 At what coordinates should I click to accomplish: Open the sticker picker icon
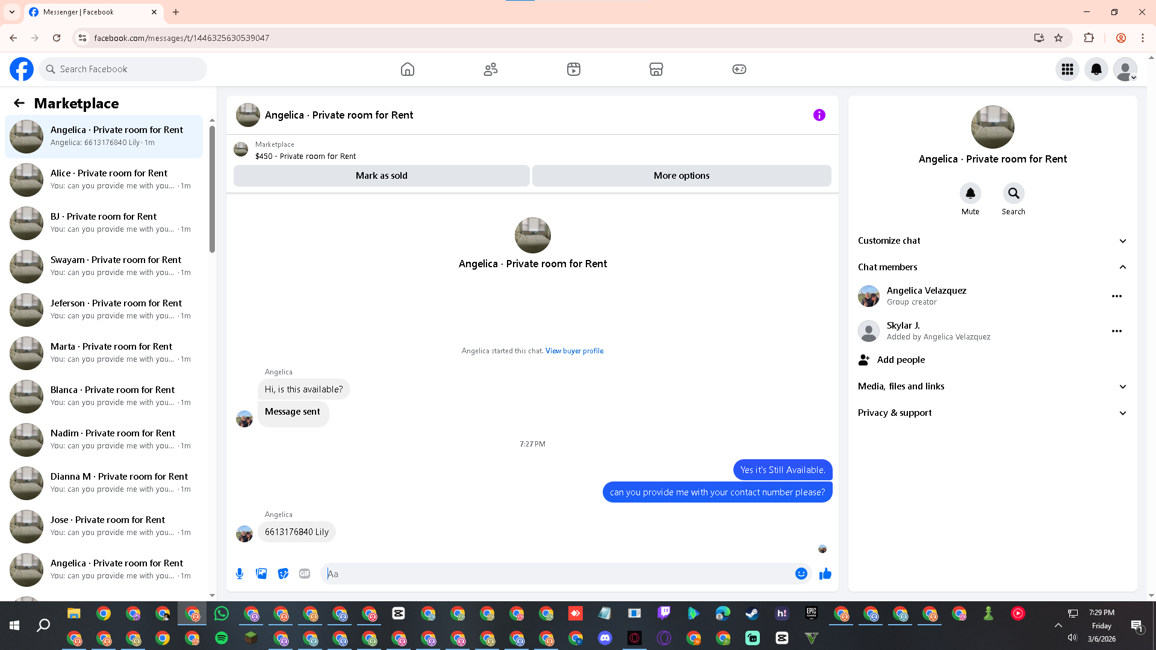(x=283, y=574)
